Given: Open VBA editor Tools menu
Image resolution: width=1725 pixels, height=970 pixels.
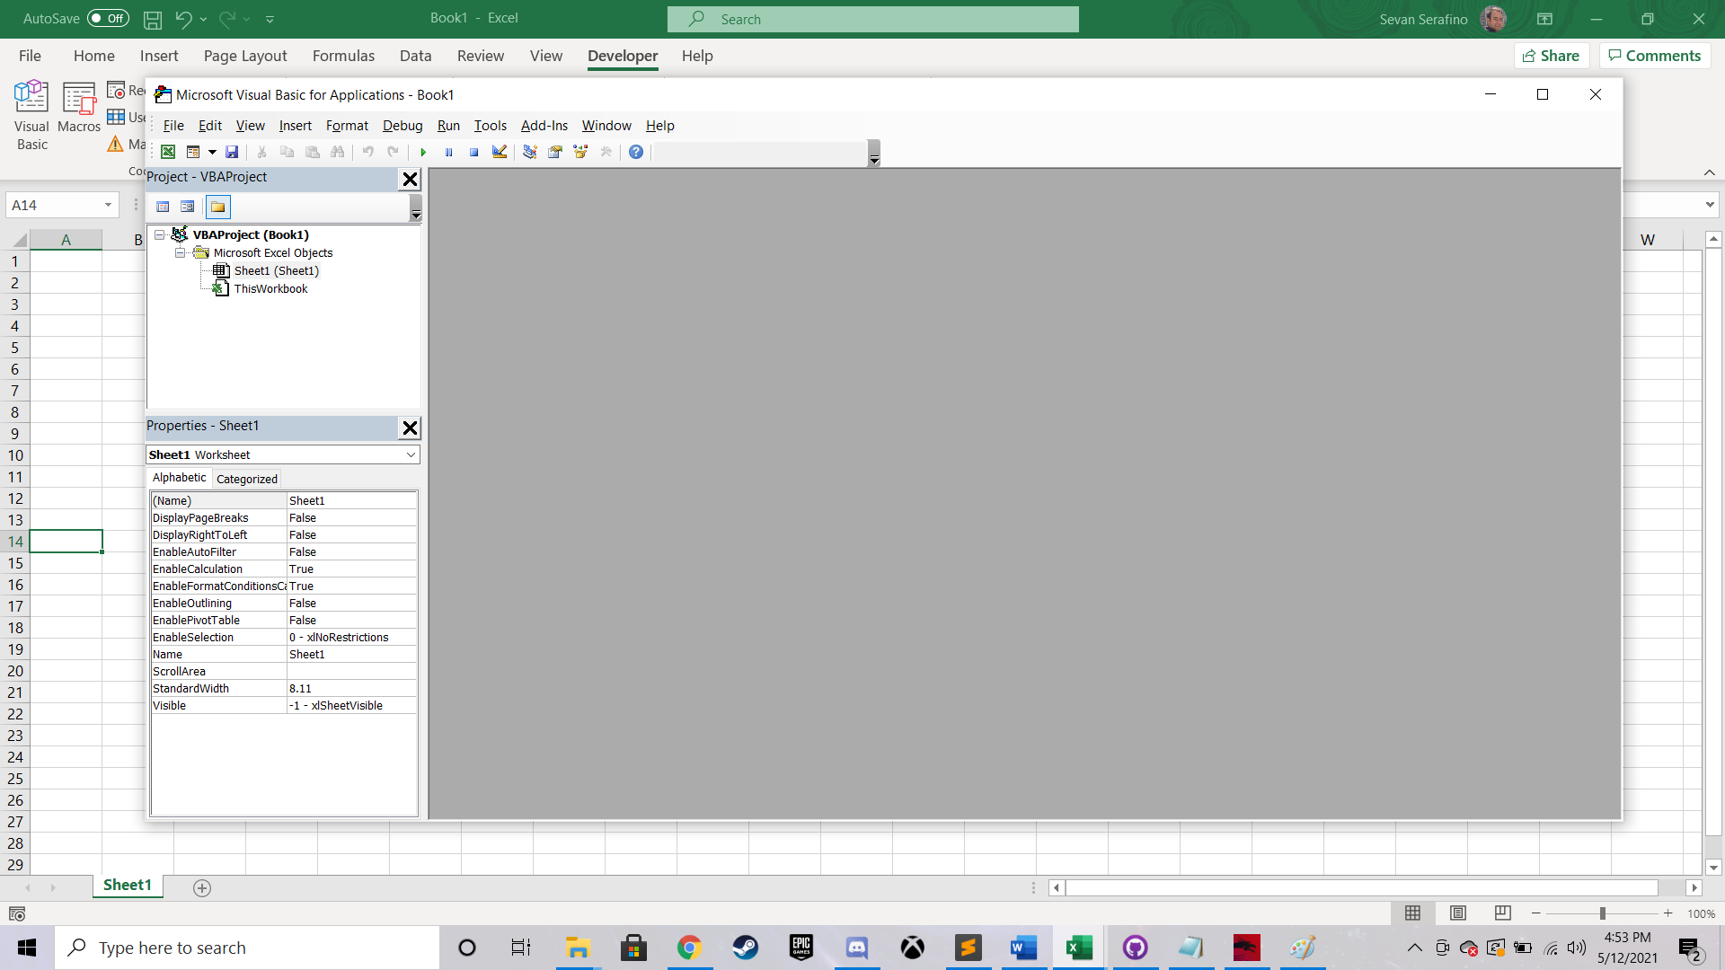Looking at the screenshot, I should coord(491,126).
